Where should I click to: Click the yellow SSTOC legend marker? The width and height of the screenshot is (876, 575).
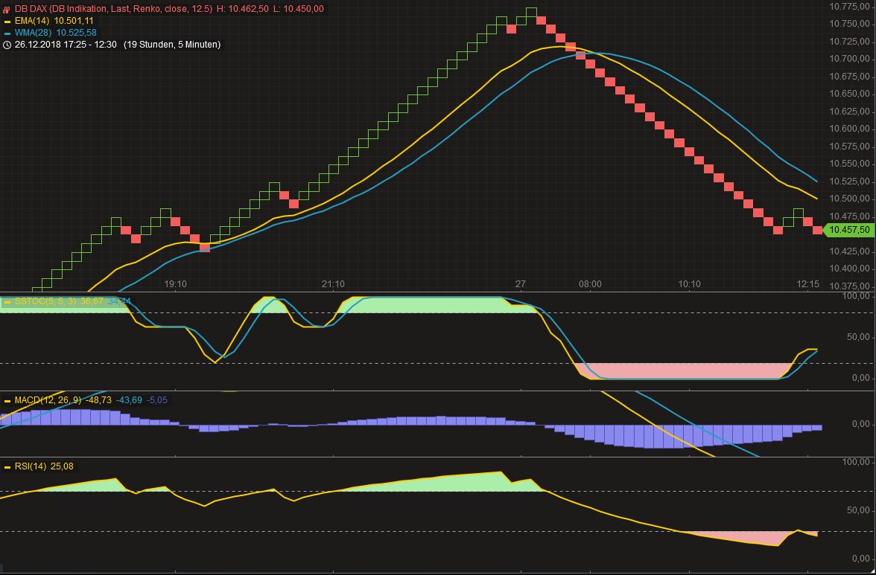coord(7,302)
